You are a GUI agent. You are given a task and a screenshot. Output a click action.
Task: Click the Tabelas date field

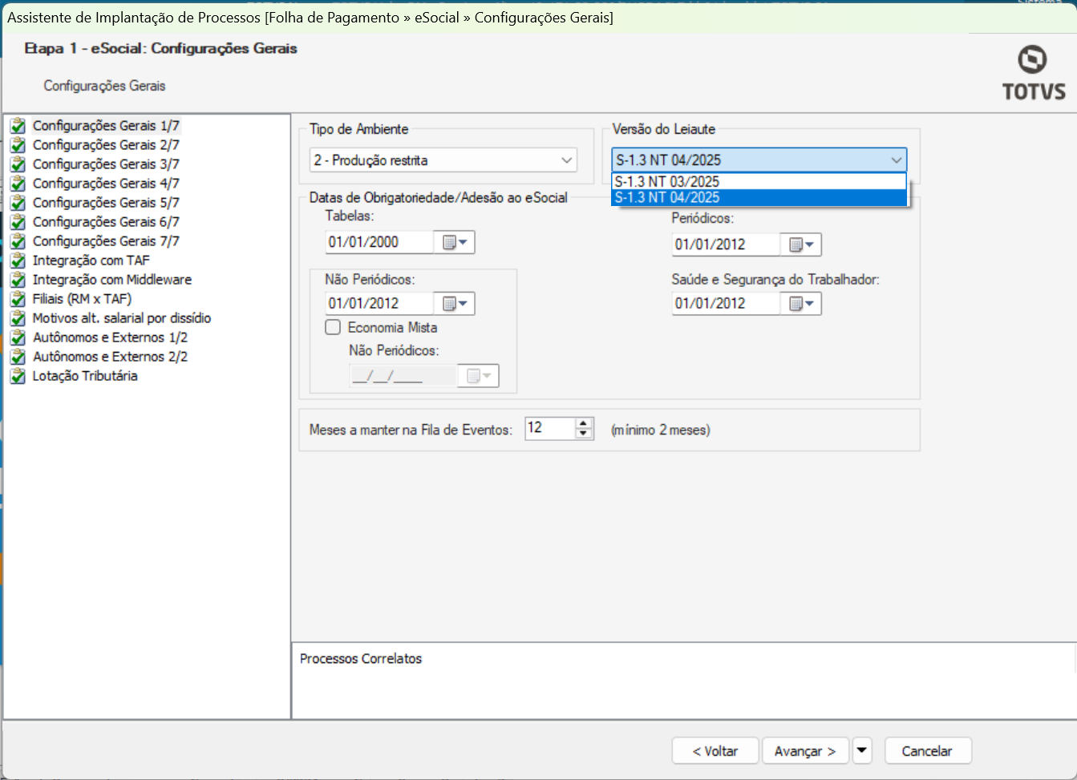pyautogui.click(x=379, y=242)
